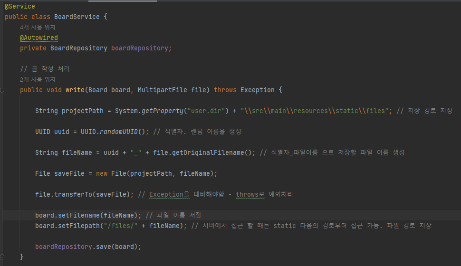The height and width of the screenshot is (266, 461).
Task: Click the setFilepath method call
Action: [x=79, y=226]
